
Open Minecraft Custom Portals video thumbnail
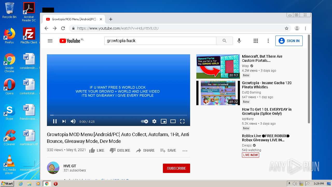[x=218, y=66]
